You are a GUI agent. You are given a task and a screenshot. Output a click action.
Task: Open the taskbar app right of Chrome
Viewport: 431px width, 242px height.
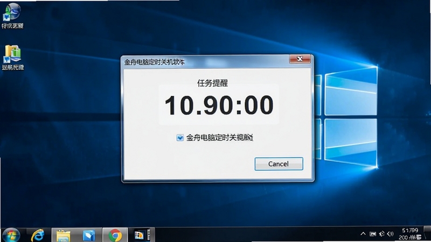point(141,235)
